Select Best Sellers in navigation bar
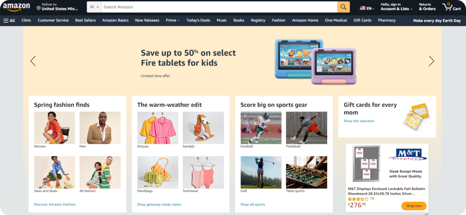Viewport: 466px width, 215px height. (x=85, y=20)
